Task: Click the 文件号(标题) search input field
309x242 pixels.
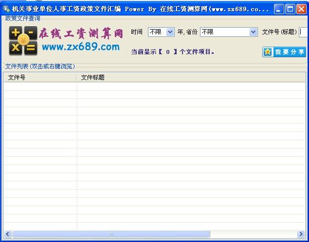Action: [303, 32]
